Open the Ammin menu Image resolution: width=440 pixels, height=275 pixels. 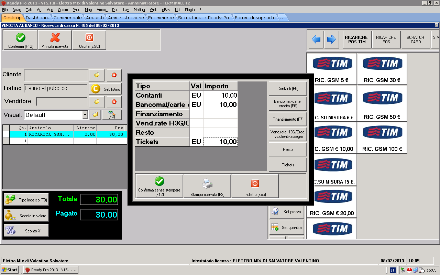point(102,10)
